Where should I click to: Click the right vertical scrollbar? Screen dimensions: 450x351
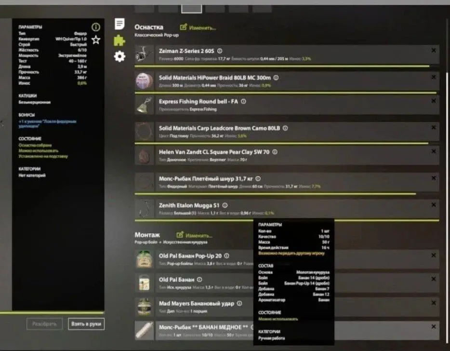click(x=448, y=207)
